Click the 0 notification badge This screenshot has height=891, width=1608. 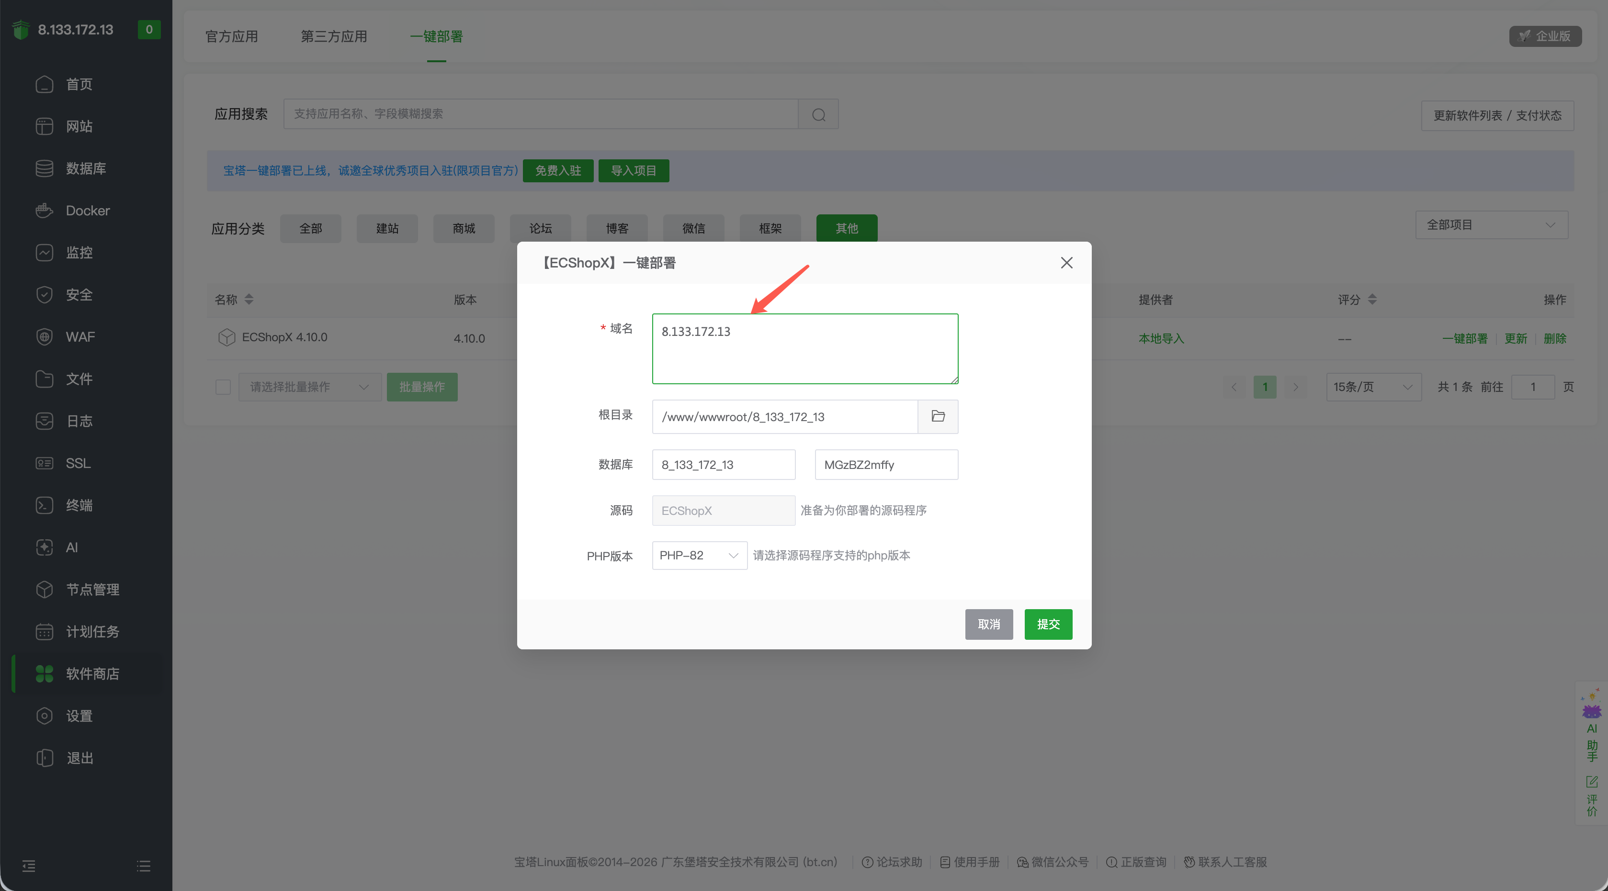149,29
